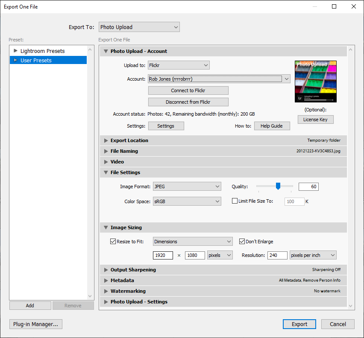Expand the Metadata section triangle

coord(106,280)
